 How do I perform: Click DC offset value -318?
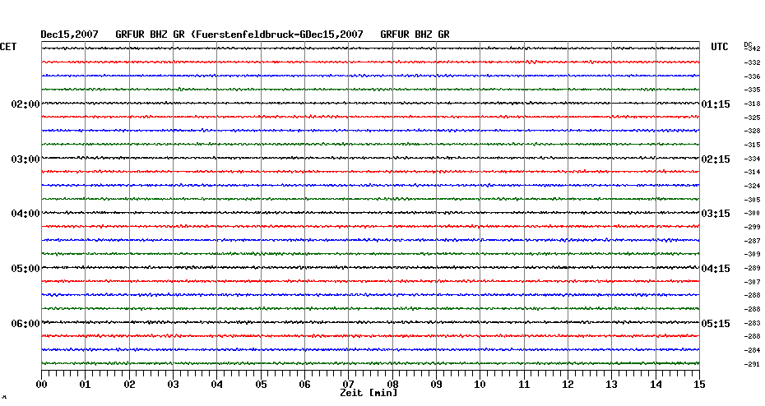point(752,104)
